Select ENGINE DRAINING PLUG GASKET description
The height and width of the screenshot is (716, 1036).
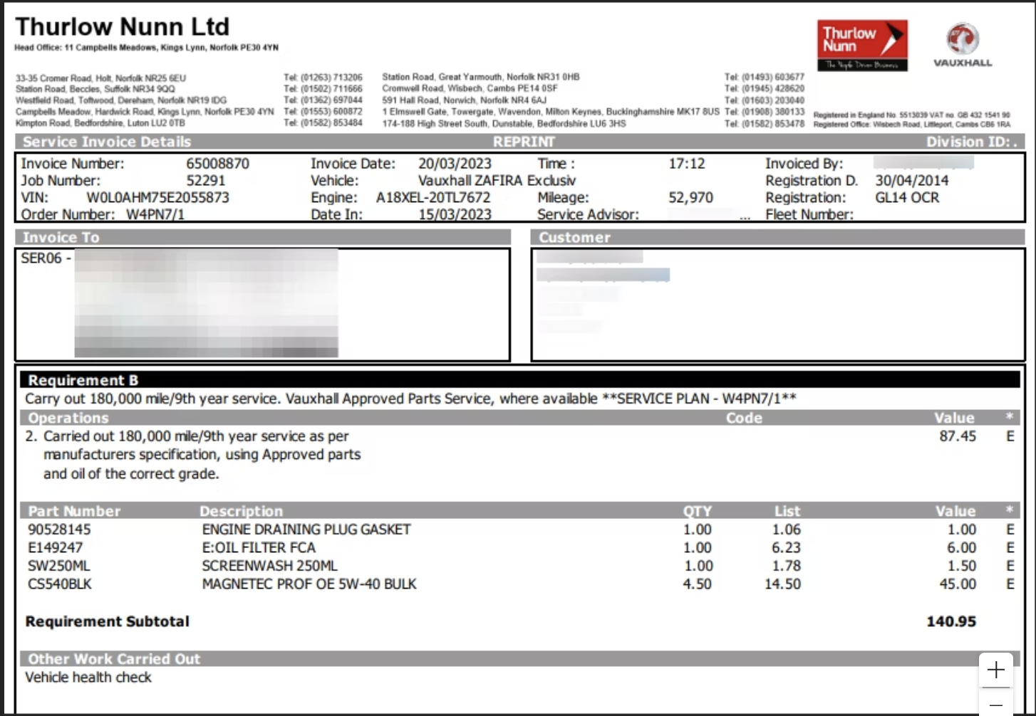[x=306, y=530]
